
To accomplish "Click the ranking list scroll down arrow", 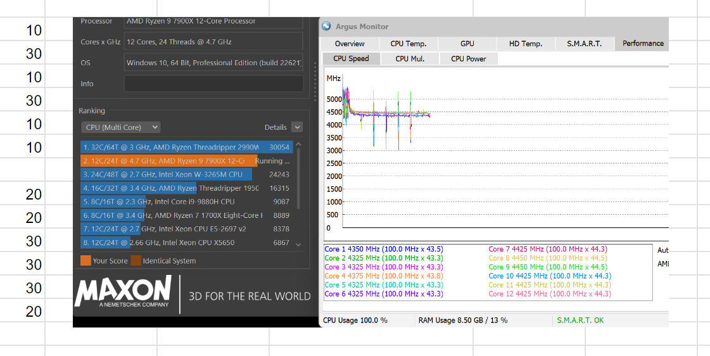I will [298, 245].
